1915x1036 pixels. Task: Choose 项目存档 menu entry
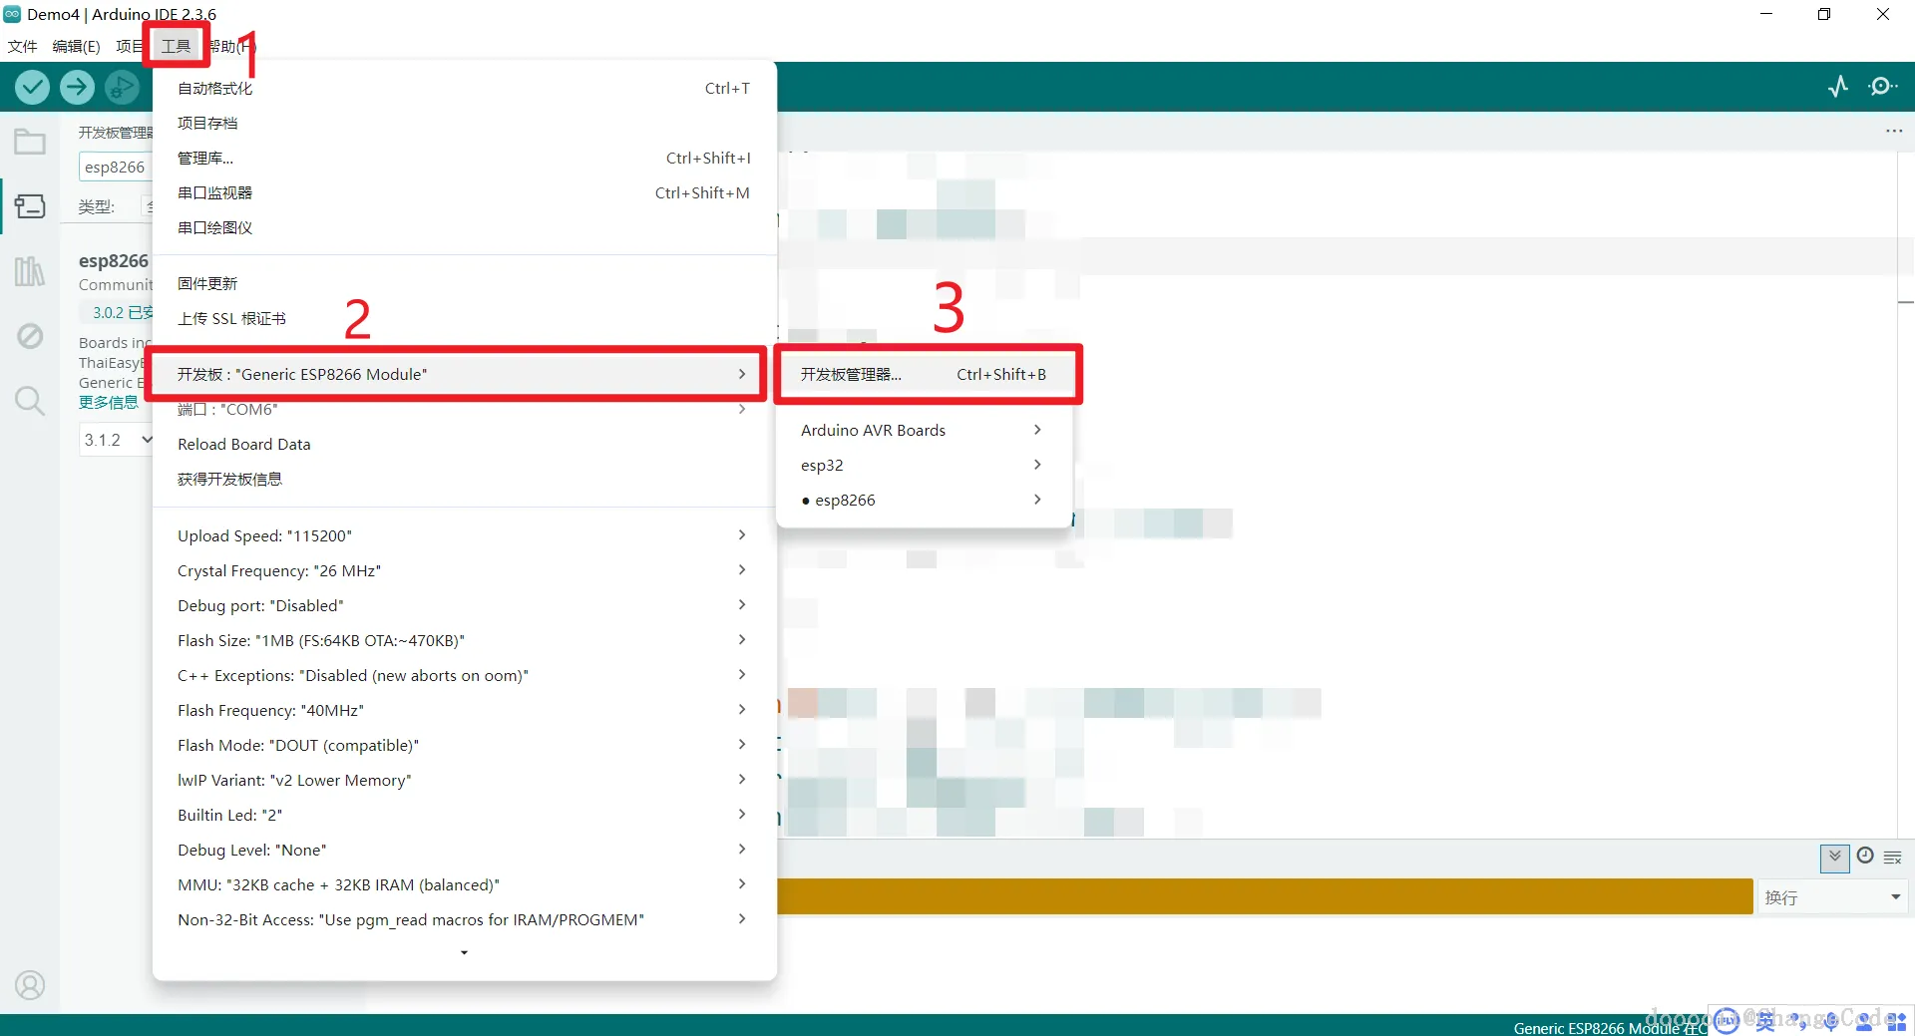[465, 124]
